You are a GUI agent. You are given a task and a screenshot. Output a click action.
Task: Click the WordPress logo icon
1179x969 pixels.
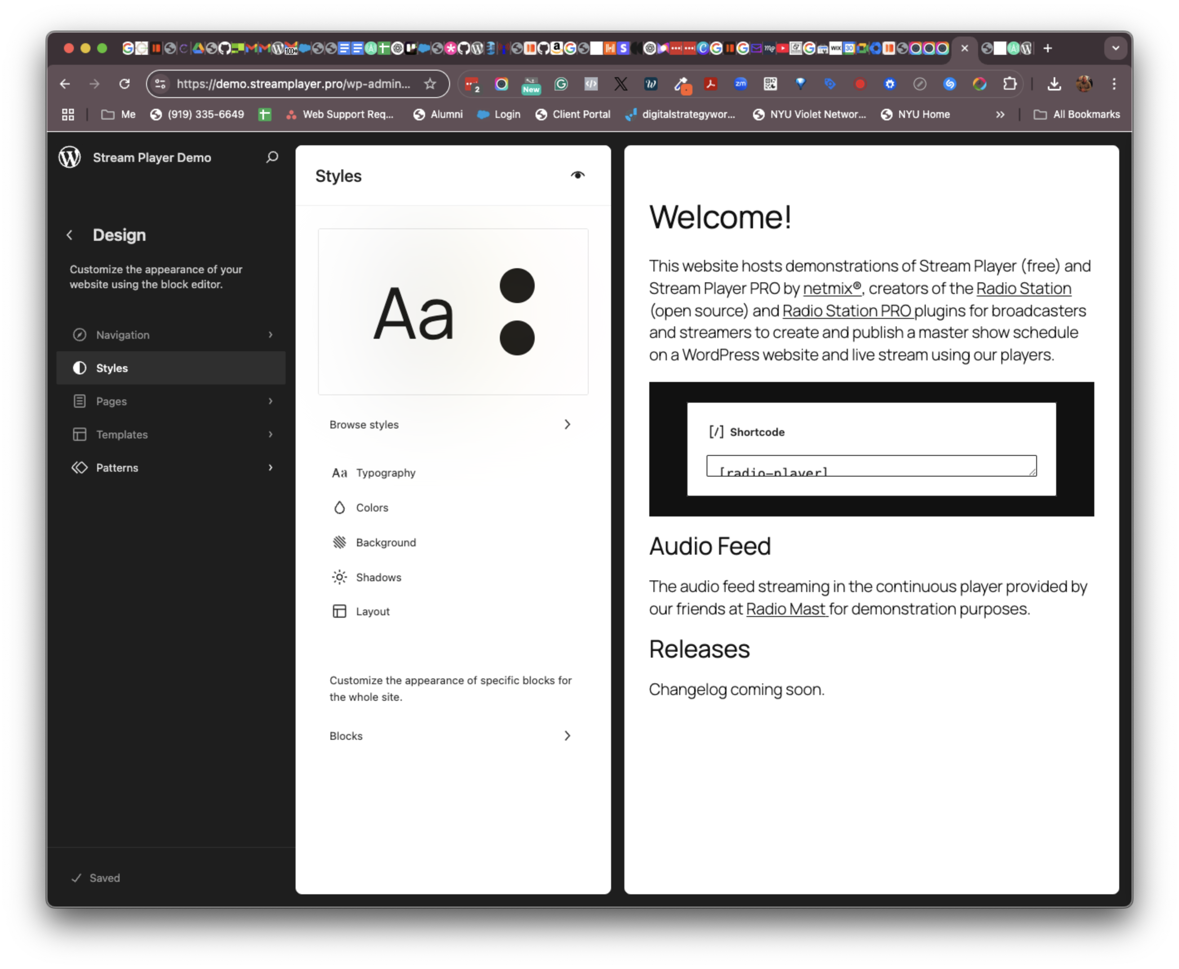(70, 157)
